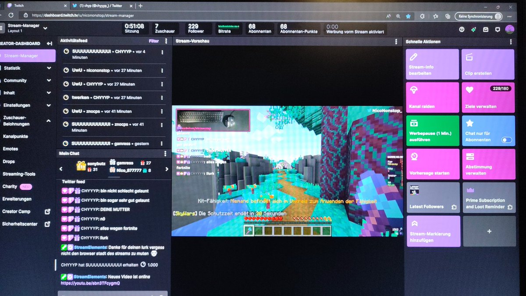This screenshot has height=296, width=526.
Task: Open Streaming-Tools sidebar item
Action: (19, 174)
